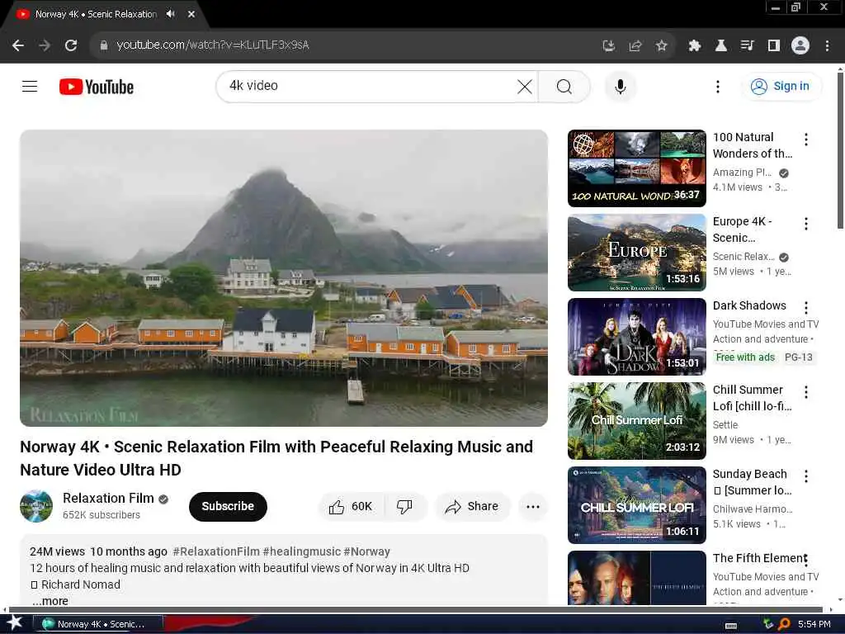Go forward with the browser forward arrow
The width and height of the screenshot is (845, 634).
(45, 45)
